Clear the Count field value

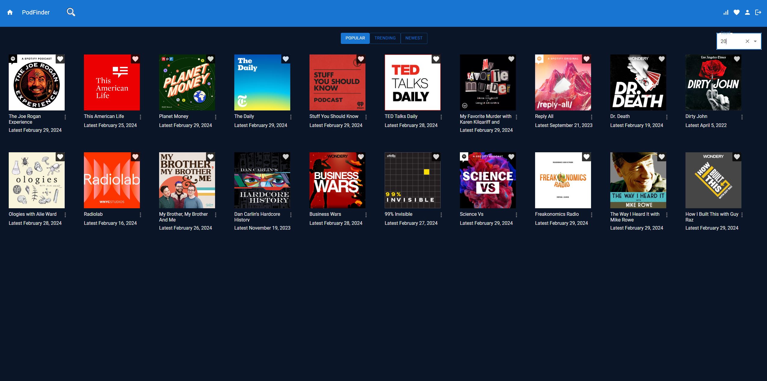[x=747, y=41]
